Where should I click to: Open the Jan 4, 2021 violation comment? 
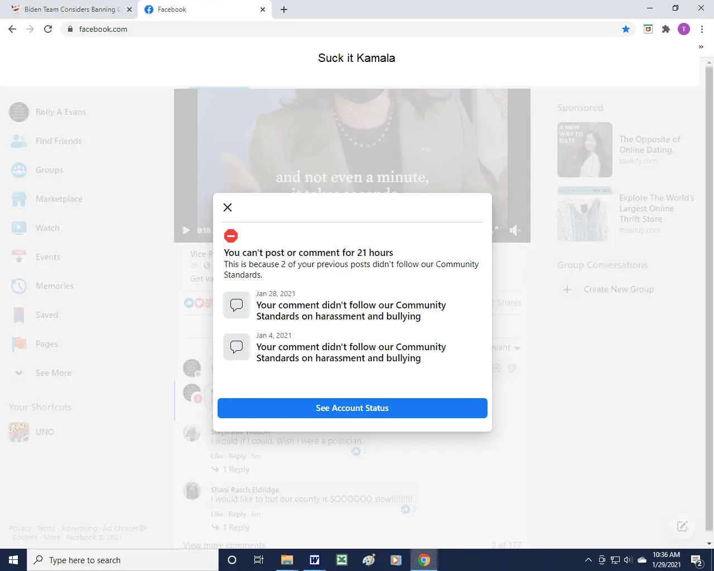pyautogui.click(x=351, y=352)
